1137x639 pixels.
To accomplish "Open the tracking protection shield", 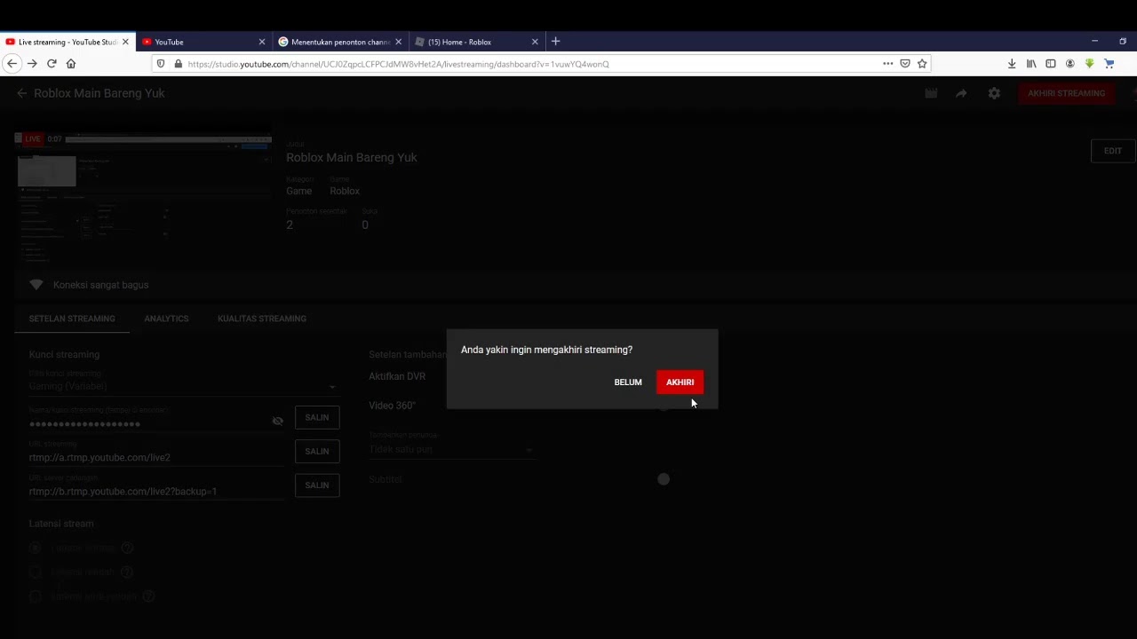I will (160, 64).
